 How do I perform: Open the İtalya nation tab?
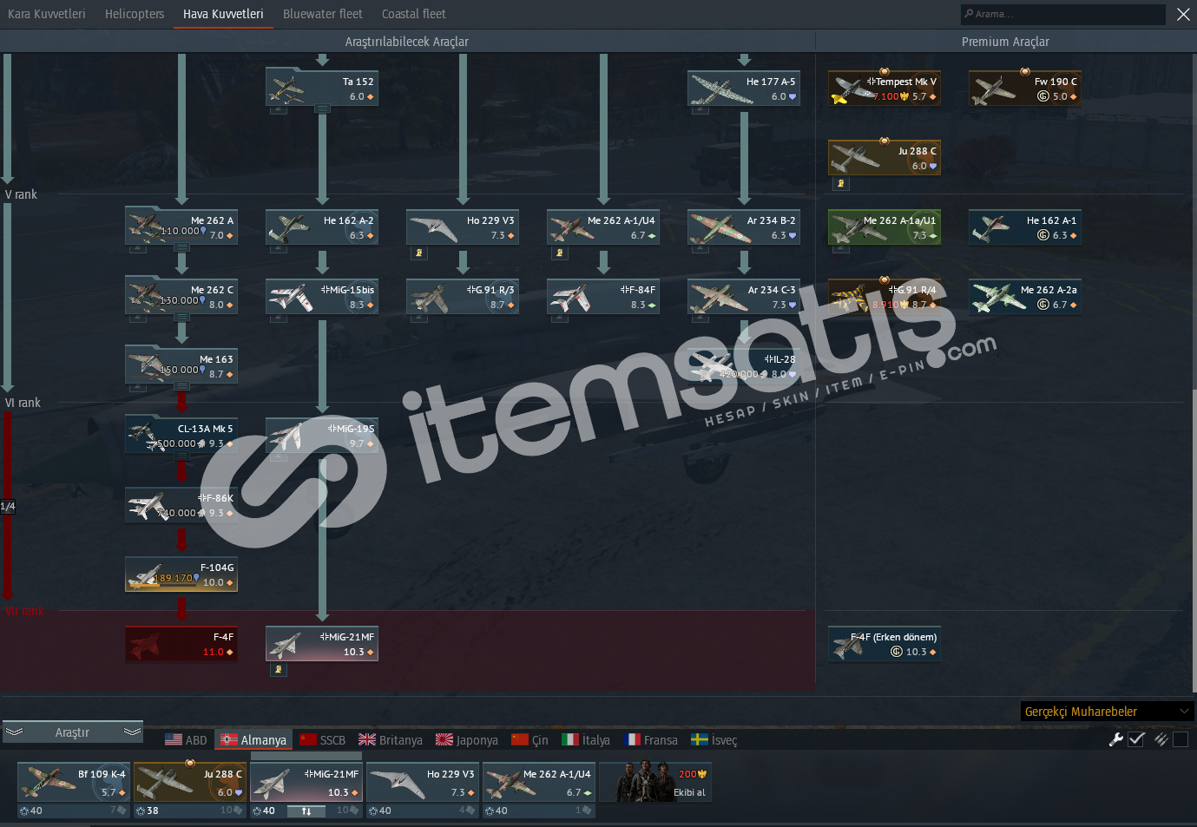[x=586, y=740]
